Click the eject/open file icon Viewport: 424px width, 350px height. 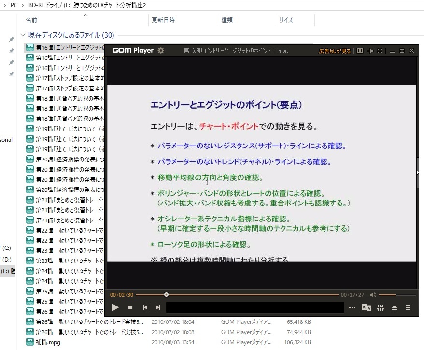(394, 307)
